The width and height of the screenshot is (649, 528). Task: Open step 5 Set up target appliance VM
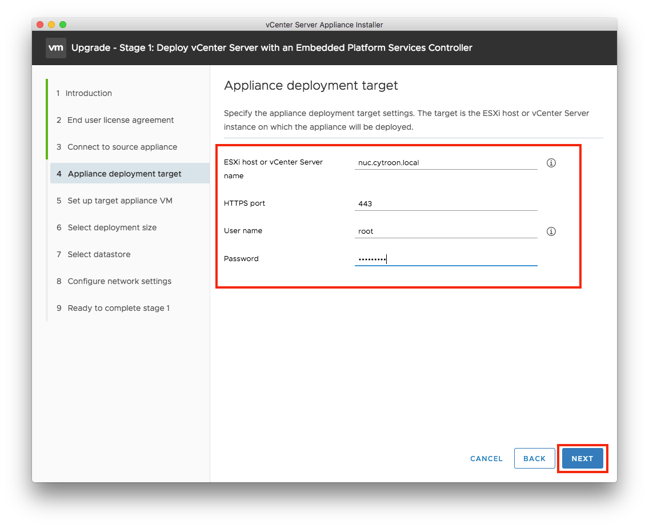[x=114, y=201]
